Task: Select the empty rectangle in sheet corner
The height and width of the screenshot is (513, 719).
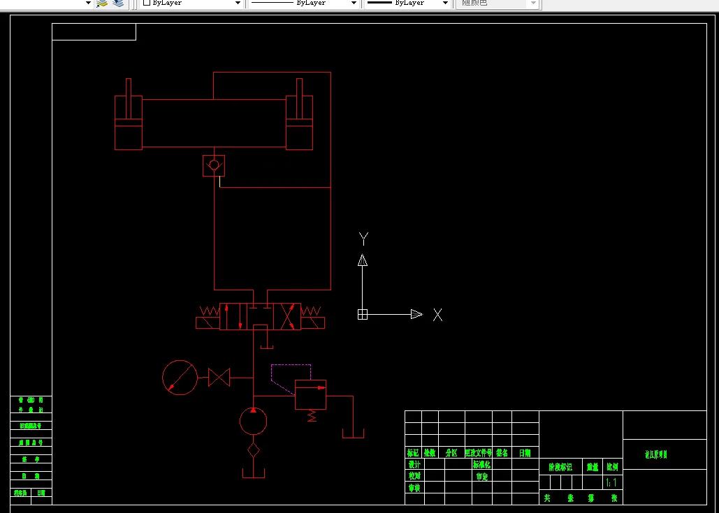Action: point(94,31)
